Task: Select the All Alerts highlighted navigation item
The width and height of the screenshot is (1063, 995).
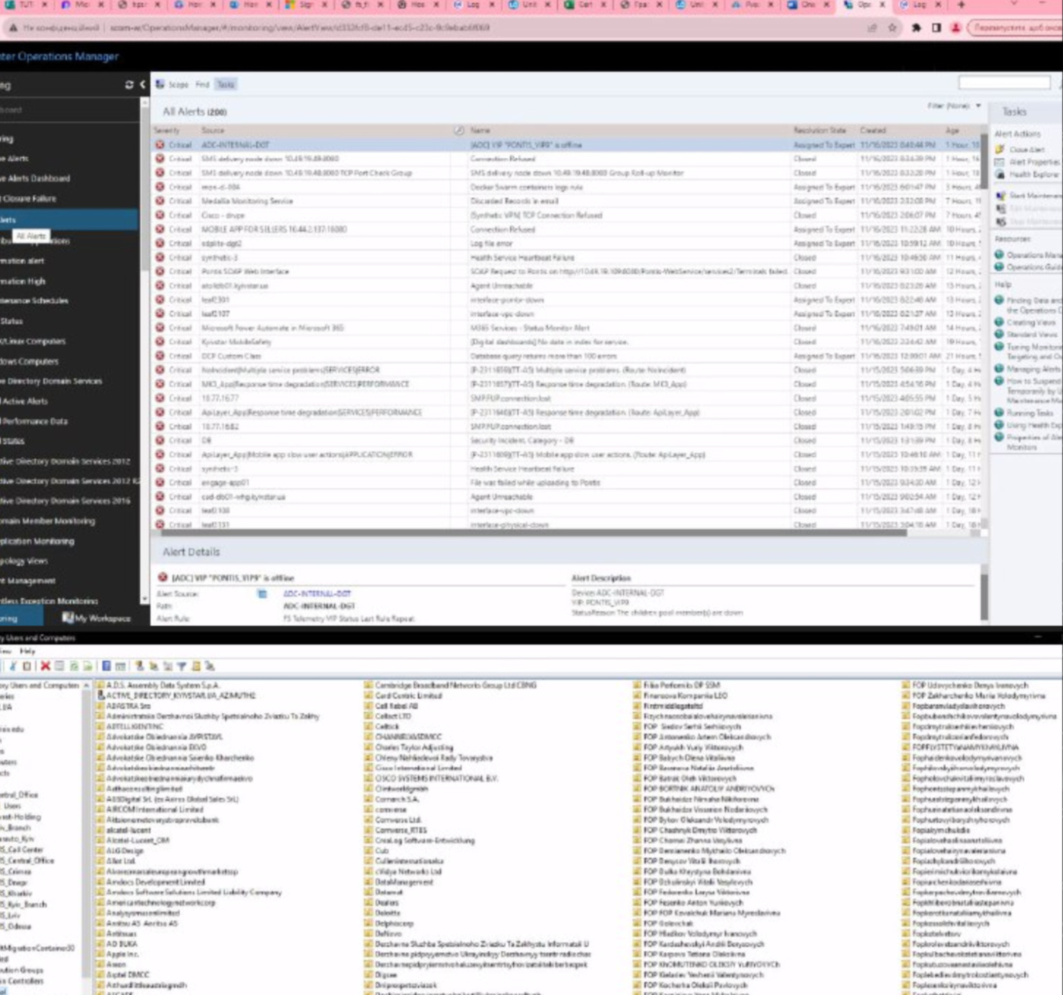Action: tap(69, 220)
